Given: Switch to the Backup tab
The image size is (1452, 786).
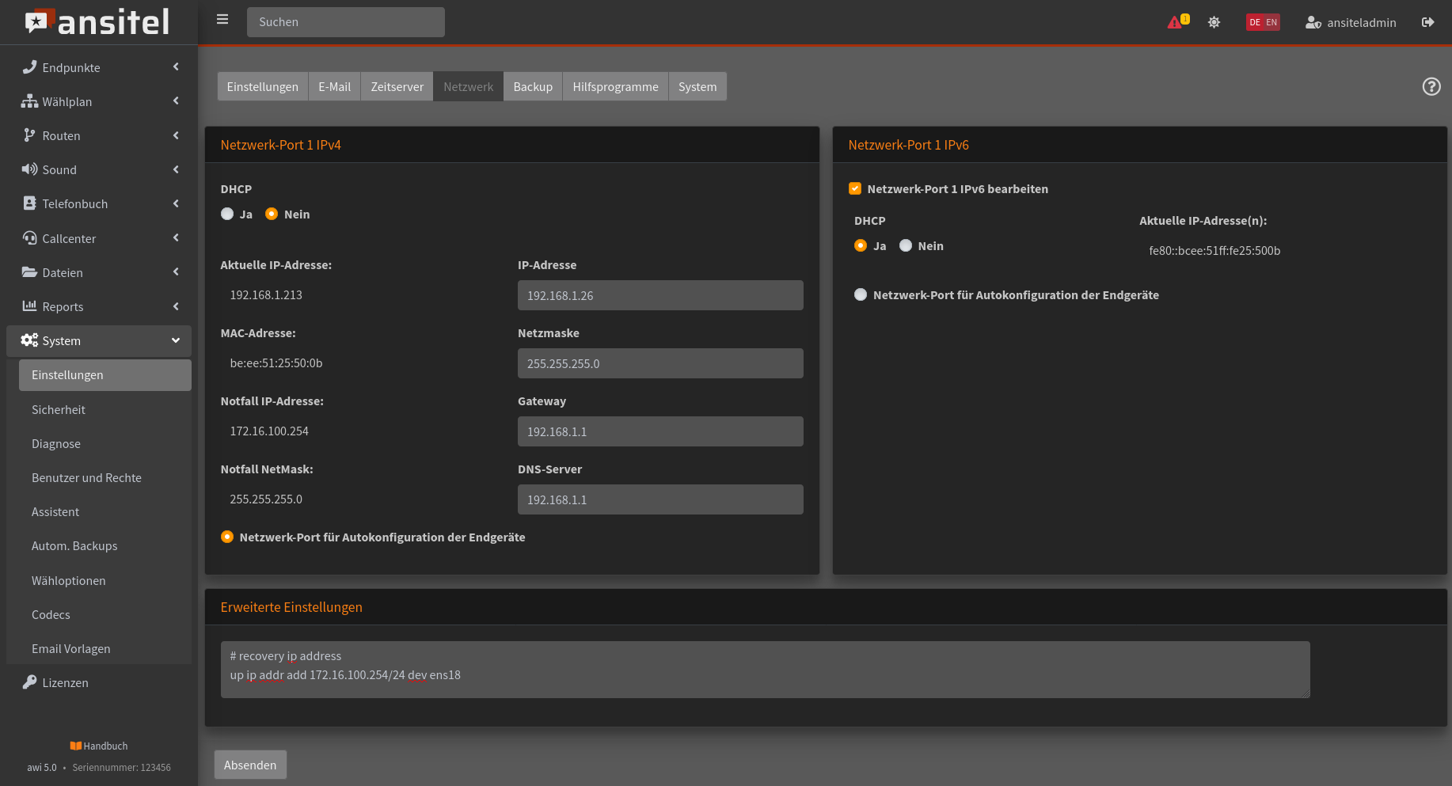Looking at the screenshot, I should coord(532,86).
